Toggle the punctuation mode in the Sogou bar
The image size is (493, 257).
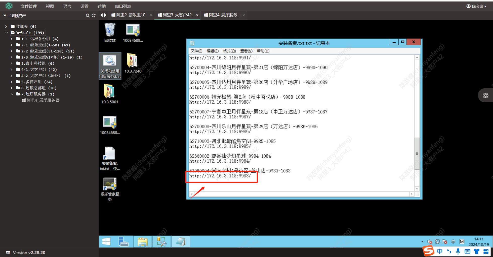point(449,251)
